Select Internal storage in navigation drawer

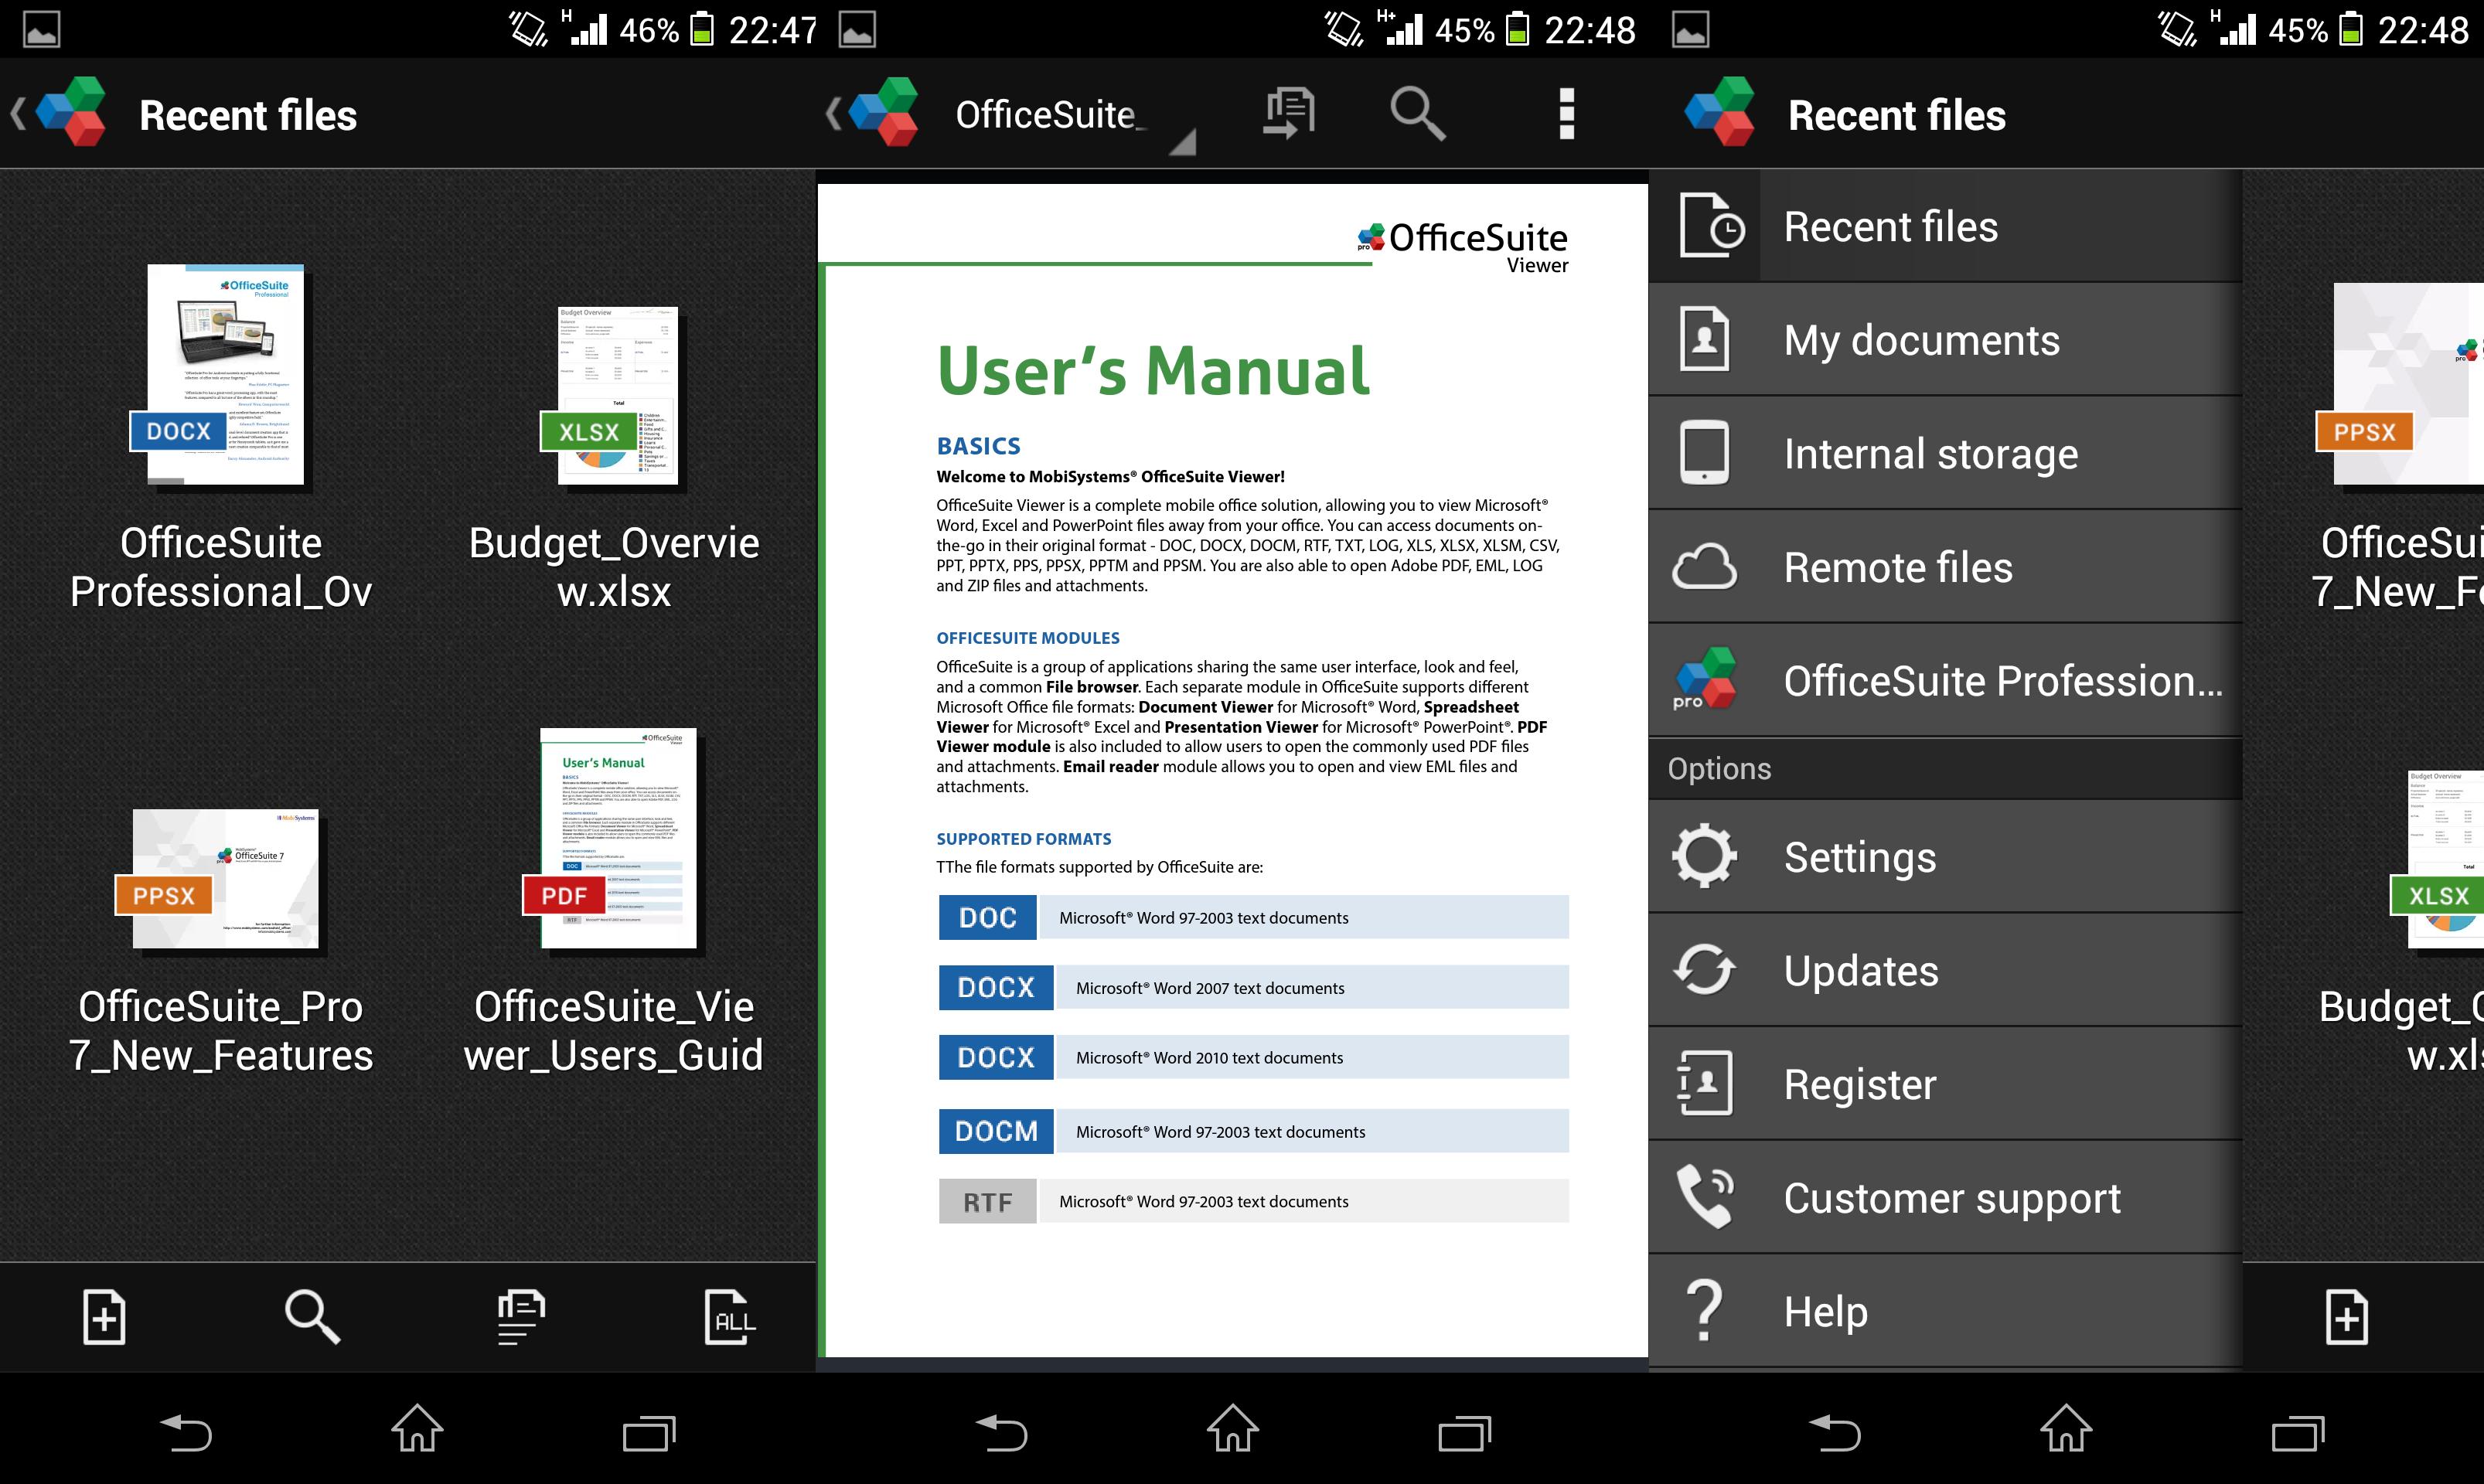click(x=1945, y=453)
